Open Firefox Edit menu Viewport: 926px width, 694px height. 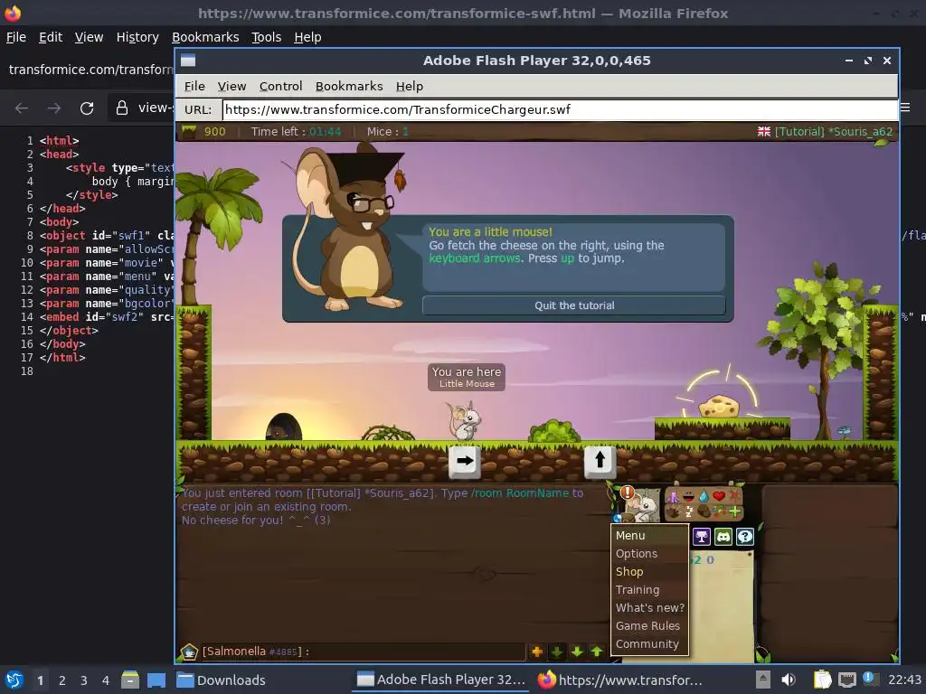point(51,37)
